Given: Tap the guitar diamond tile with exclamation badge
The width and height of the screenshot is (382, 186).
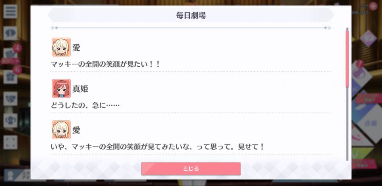Looking at the screenshot, I should 362,73.
